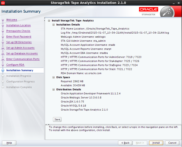The height and width of the screenshot is (147, 182).
Task: Select Oracle MYSQL 5.6.18 line
Action: click(73, 106)
